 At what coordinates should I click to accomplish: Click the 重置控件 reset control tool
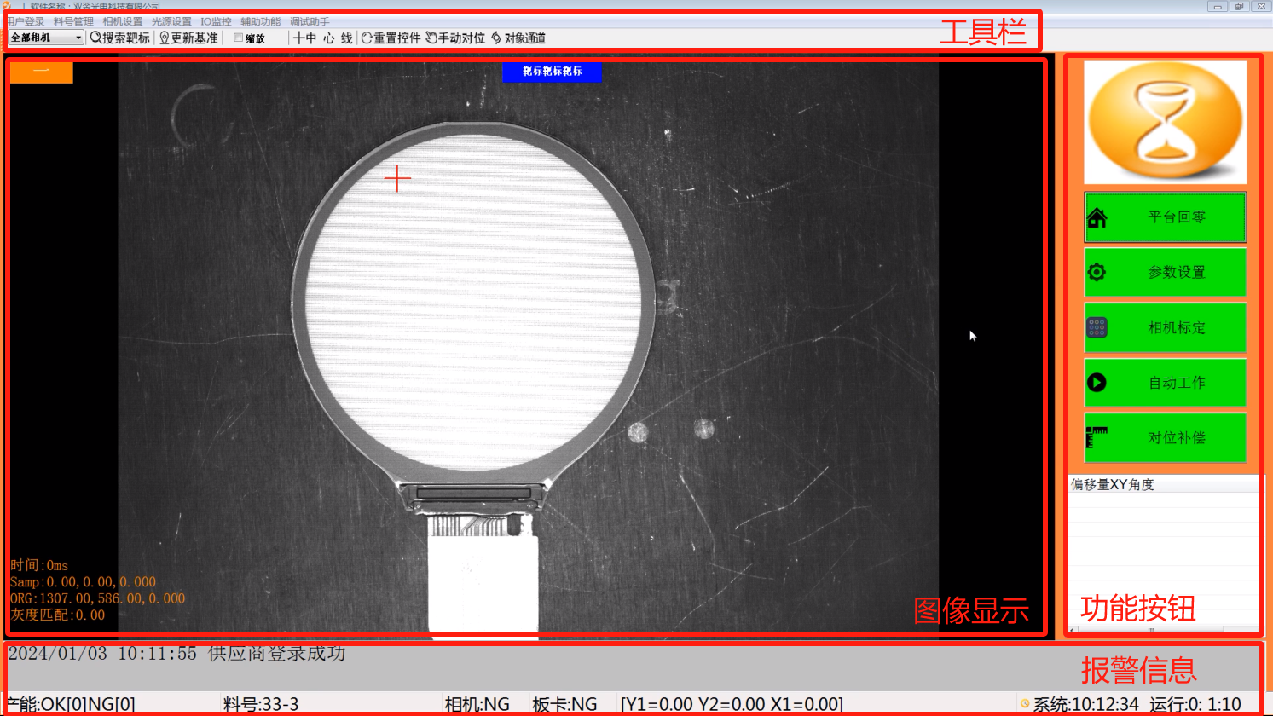(391, 38)
